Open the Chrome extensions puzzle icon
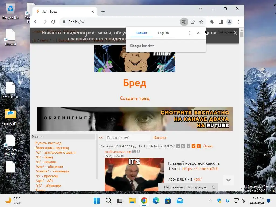 click(x=212, y=22)
